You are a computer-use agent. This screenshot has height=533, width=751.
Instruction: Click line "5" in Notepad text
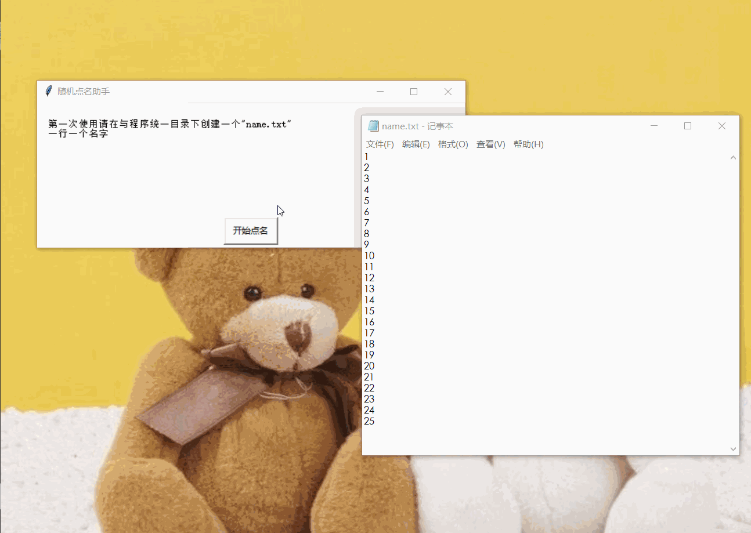point(367,201)
